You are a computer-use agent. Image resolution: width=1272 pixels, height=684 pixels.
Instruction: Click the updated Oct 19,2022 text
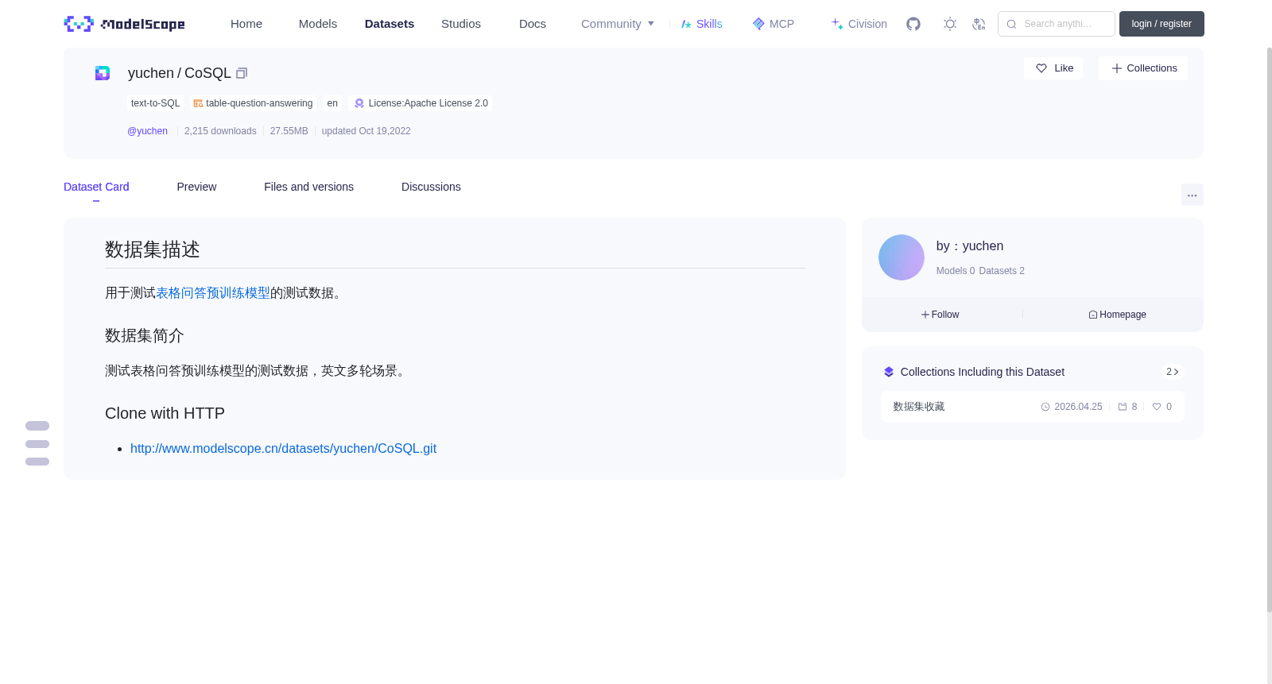click(x=366, y=131)
